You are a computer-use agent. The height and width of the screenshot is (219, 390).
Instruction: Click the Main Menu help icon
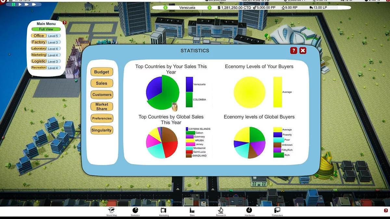coord(64,23)
